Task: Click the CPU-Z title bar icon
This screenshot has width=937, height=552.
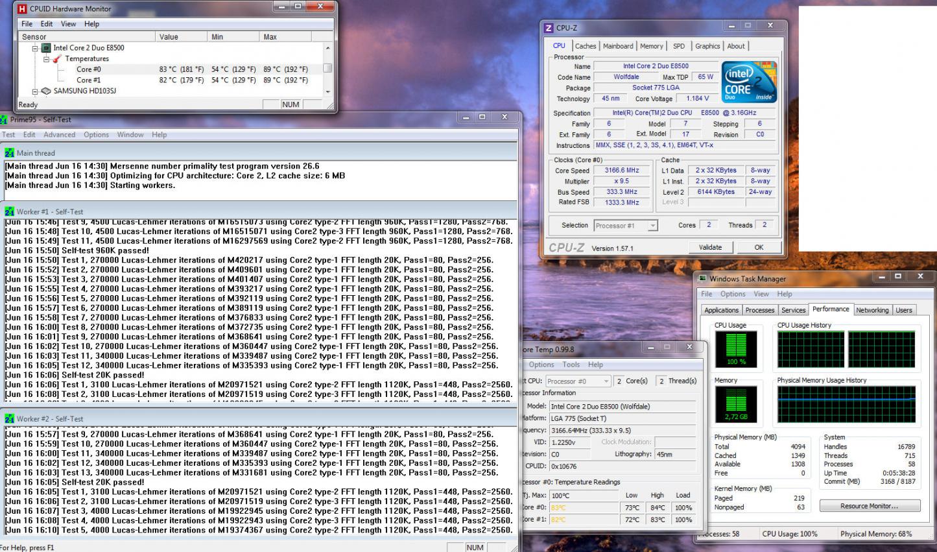Action: pos(549,28)
